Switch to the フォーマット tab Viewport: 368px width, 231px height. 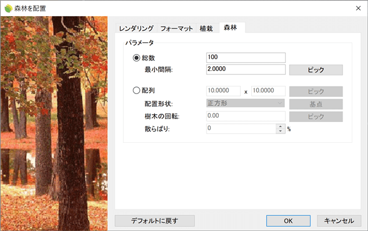[176, 28]
